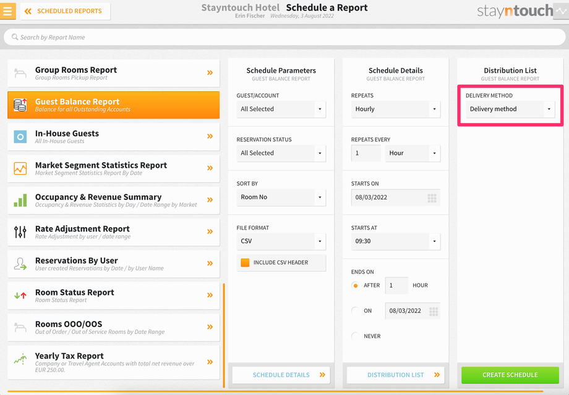Click the Ends On date field
The width and height of the screenshot is (569, 395).
point(413,310)
